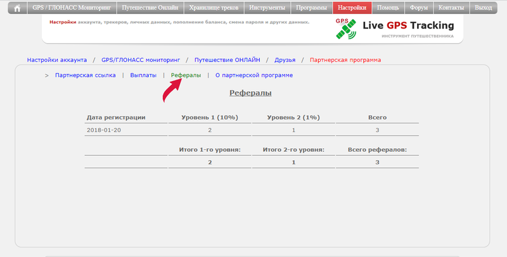Open Путешествие Онлайн menu item
The height and width of the screenshot is (257, 507).
(150, 8)
